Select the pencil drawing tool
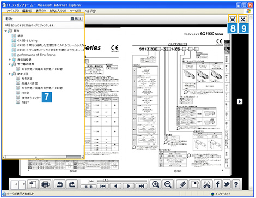The height and width of the screenshot is (198, 256). (x=182, y=184)
